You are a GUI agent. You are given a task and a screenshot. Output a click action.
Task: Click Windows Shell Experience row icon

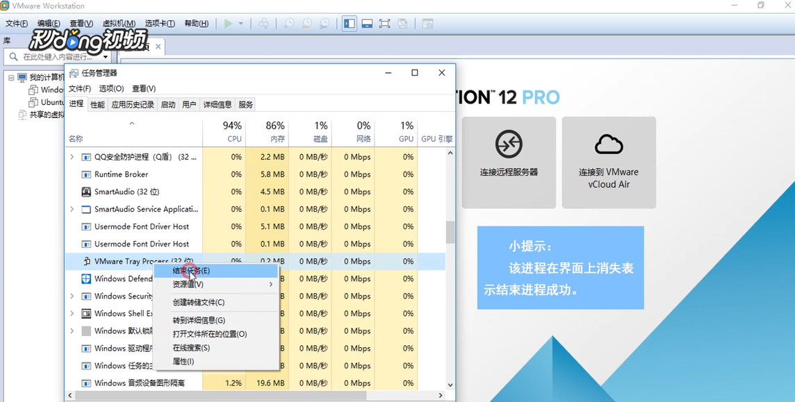click(x=86, y=313)
